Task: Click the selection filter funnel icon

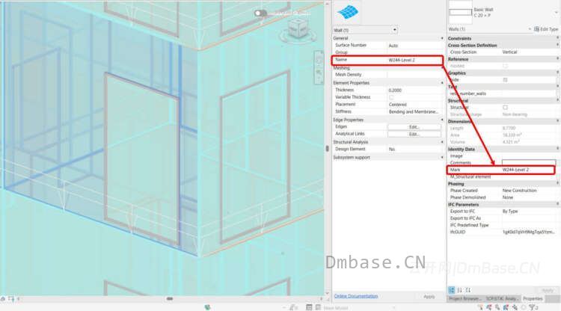Action: click(x=533, y=307)
